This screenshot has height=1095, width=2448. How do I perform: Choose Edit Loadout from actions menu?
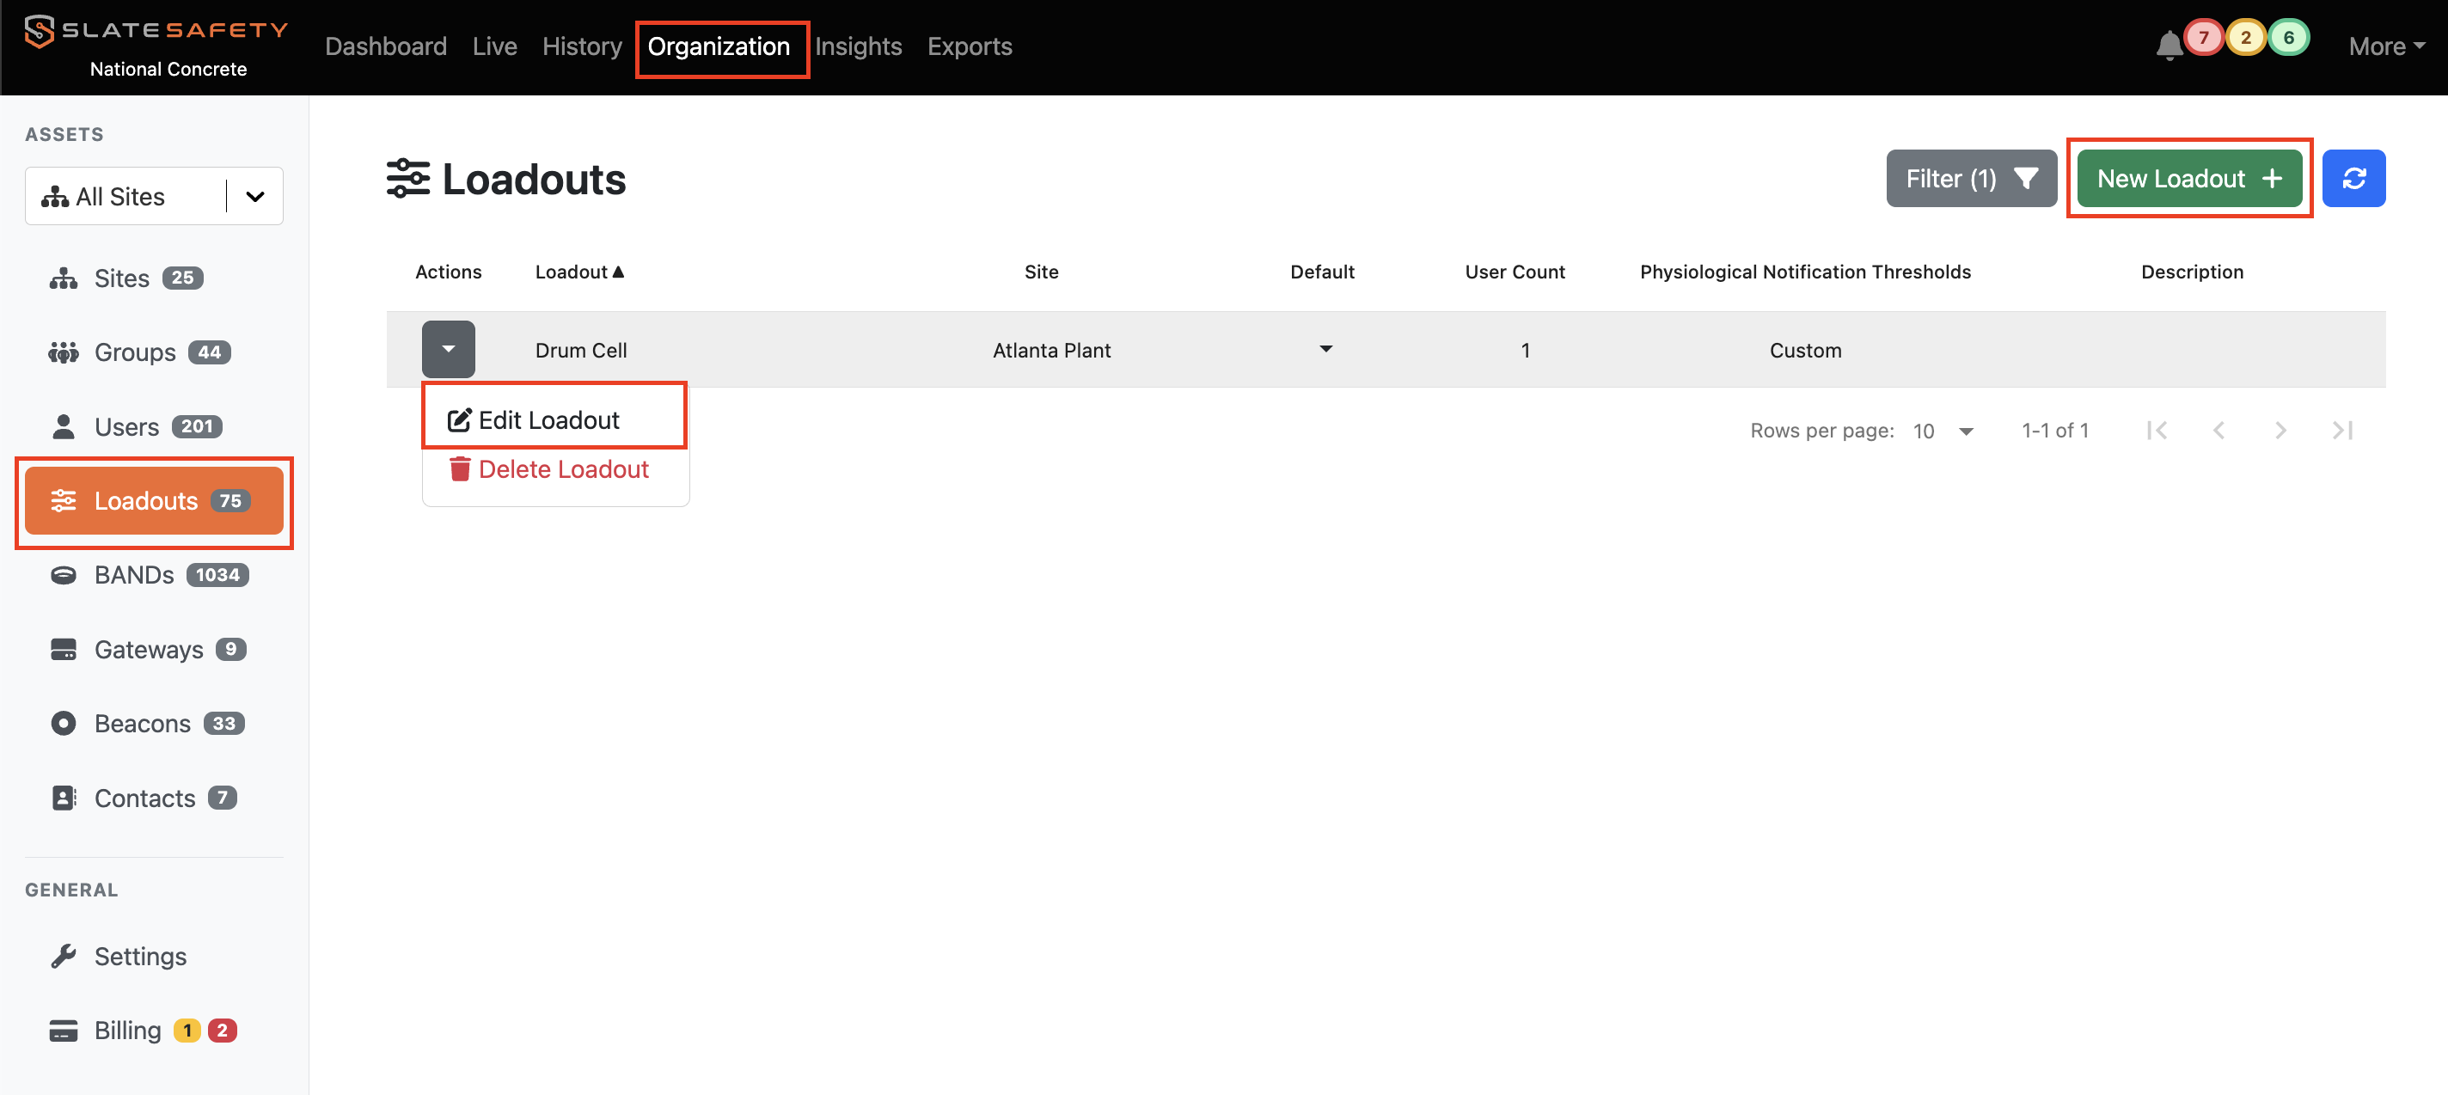tap(548, 420)
